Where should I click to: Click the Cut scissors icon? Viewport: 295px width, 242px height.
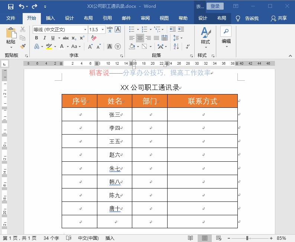point(23,29)
